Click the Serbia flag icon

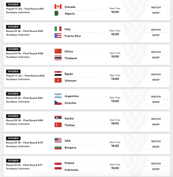[x=58, y=118]
